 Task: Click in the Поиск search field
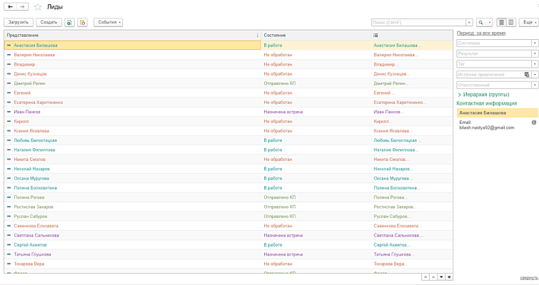[x=418, y=23]
